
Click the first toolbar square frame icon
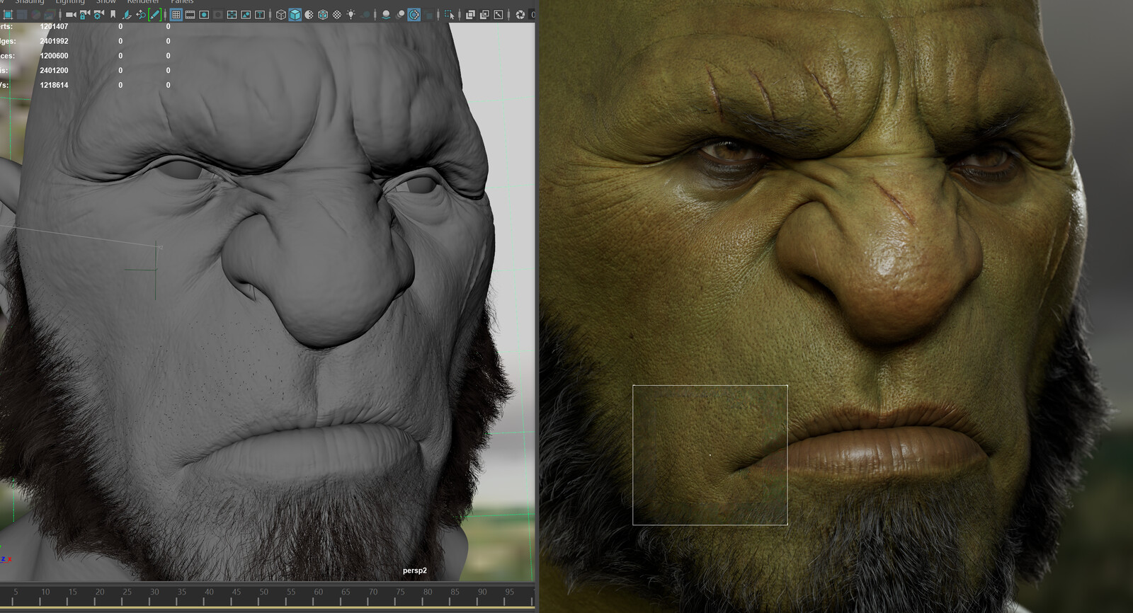pos(7,14)
